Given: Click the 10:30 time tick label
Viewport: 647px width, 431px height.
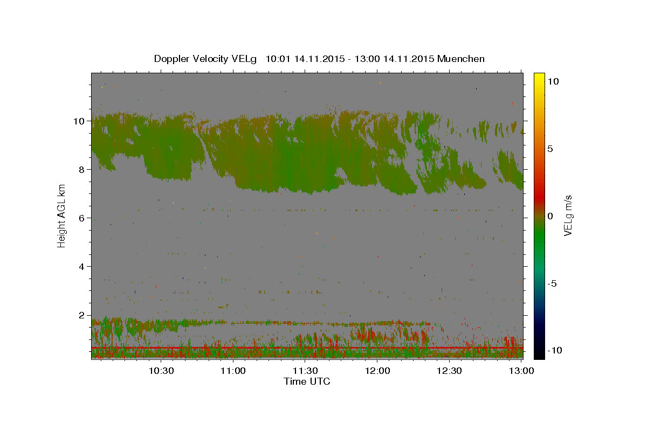Looking at the screenshot, I should click(x=161, y=371).
